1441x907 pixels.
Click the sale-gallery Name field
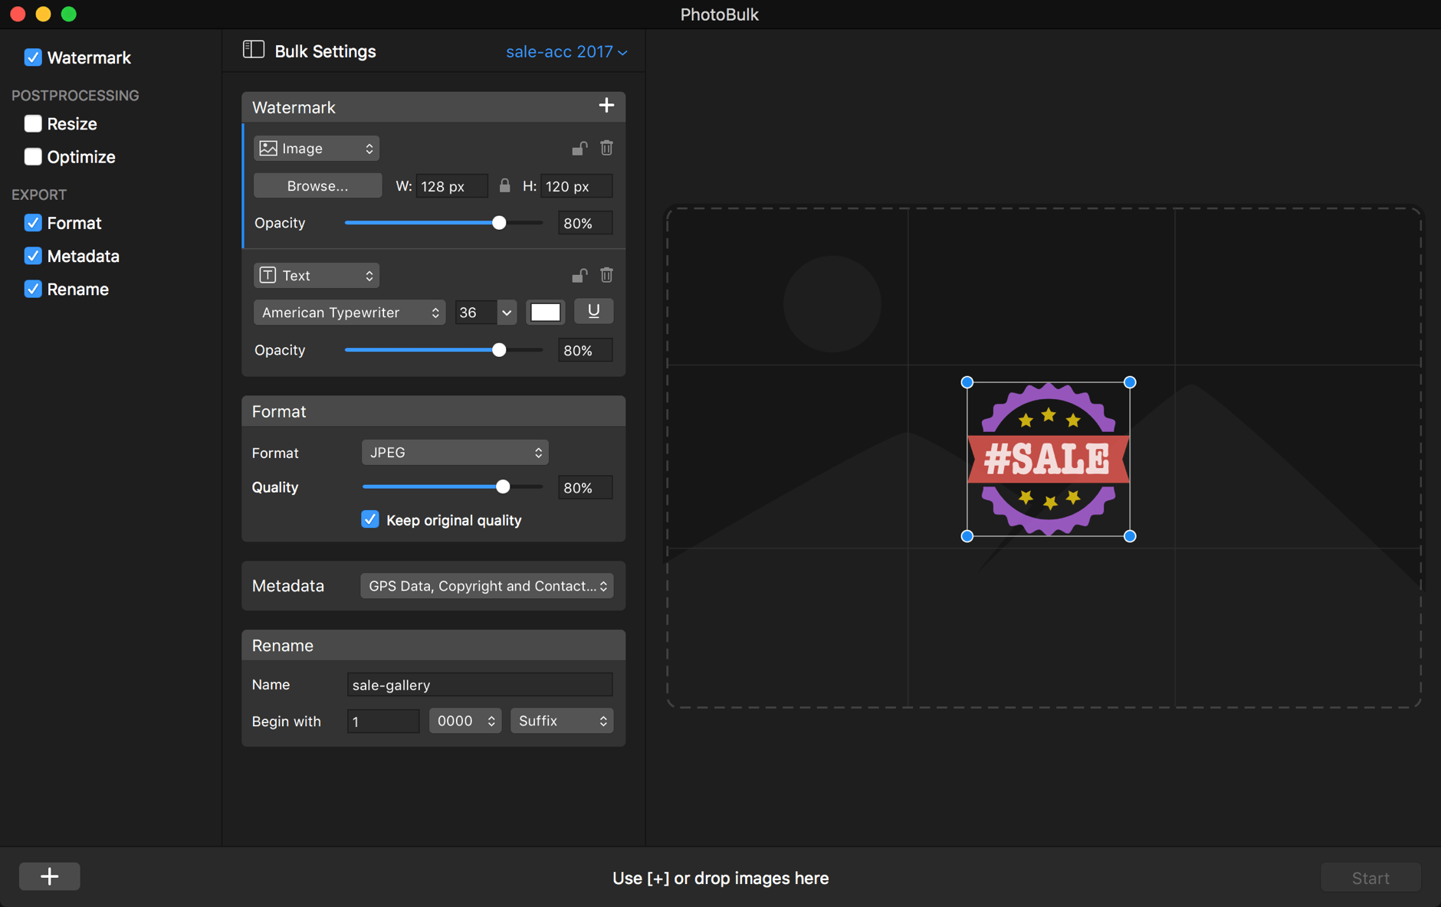click(x=480, y=684)
